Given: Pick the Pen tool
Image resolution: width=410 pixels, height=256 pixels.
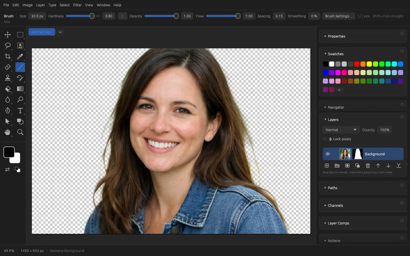Looking at the screenshot, I should pos(8,110).
